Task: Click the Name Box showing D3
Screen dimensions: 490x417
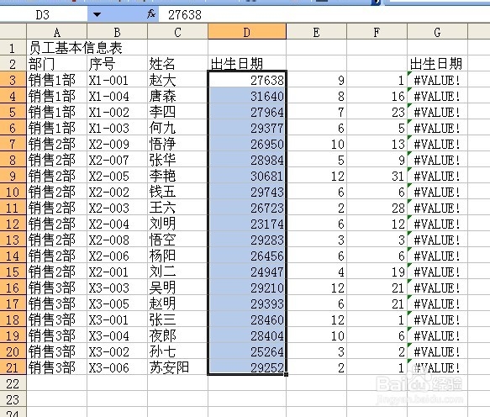Action: 43,14
